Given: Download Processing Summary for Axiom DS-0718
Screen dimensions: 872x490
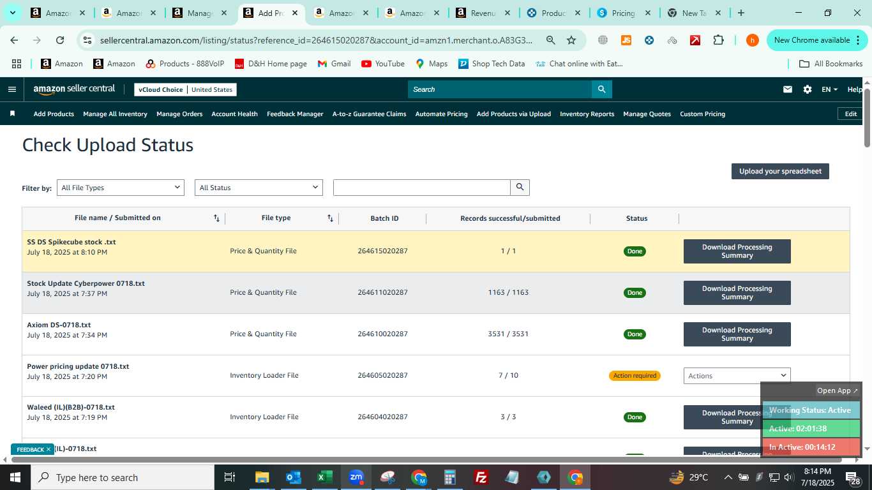Looking at the screenshot, I should click(x=737, y=334).
